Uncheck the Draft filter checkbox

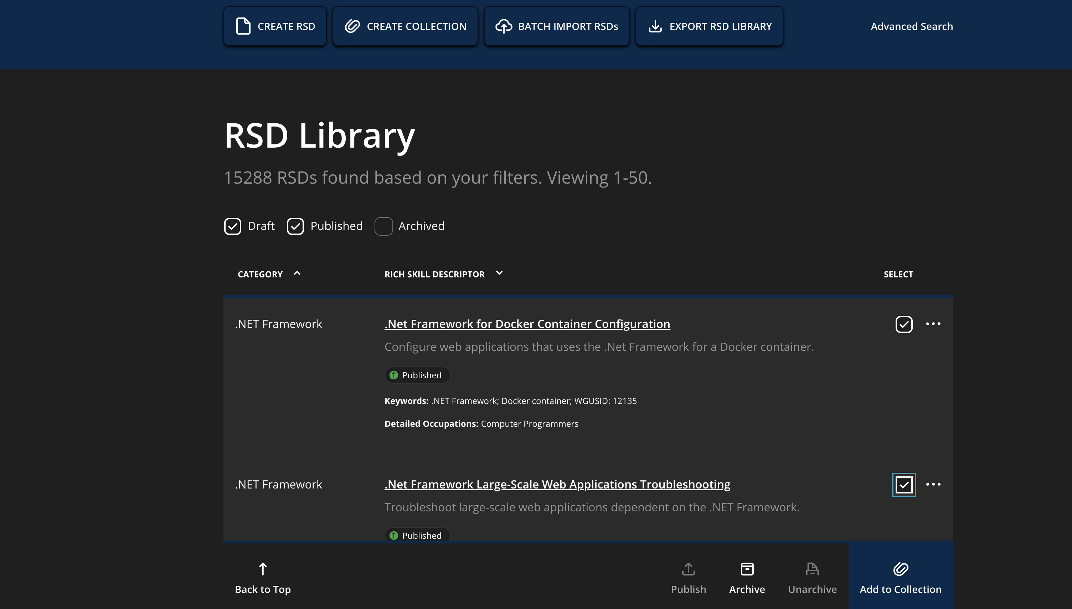tap(233, 226)
